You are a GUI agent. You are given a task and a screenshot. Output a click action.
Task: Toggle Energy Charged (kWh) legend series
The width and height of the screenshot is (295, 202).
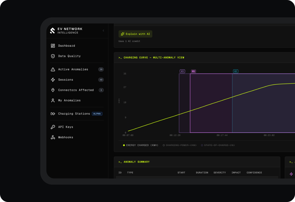coord(141,145)
